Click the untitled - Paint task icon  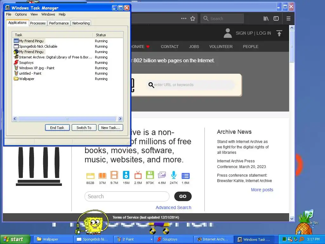tap(16, 73)
